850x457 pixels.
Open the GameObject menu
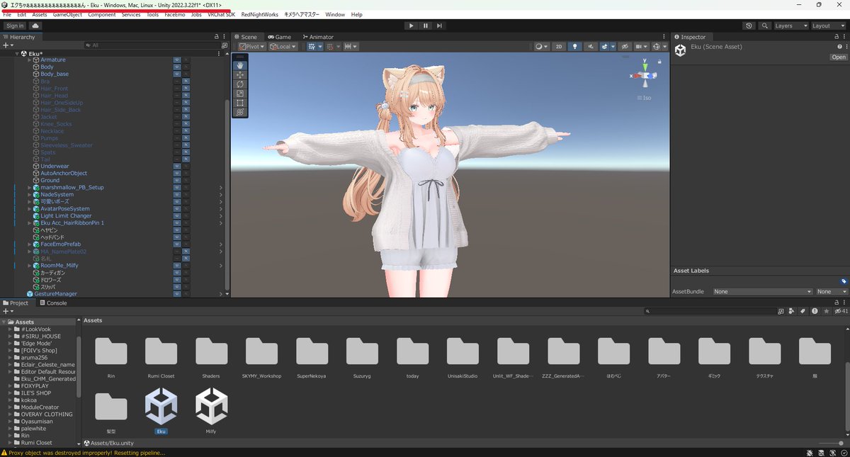pyautogui.click(x=67, y=14)
